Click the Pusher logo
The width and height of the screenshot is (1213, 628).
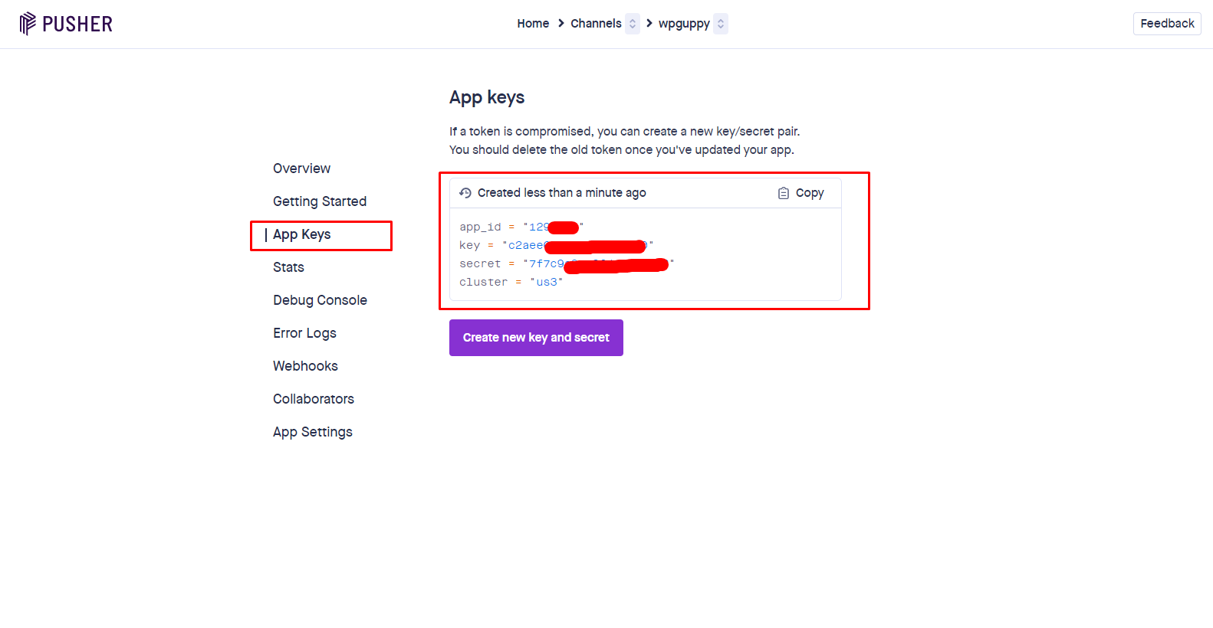tap(66, 24)
